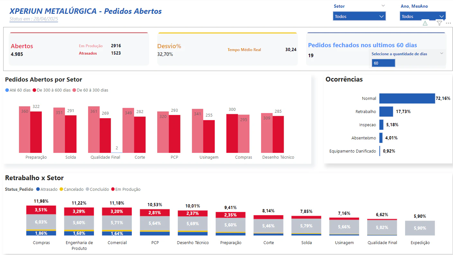Click the Compras blue segment showing 1,86%
453x255 pixels.
point(41,233)
